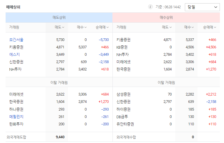Select the 매수상위 header tab
Image resolution: width=224 pixels, height=143 pixels.
point(166,17)
